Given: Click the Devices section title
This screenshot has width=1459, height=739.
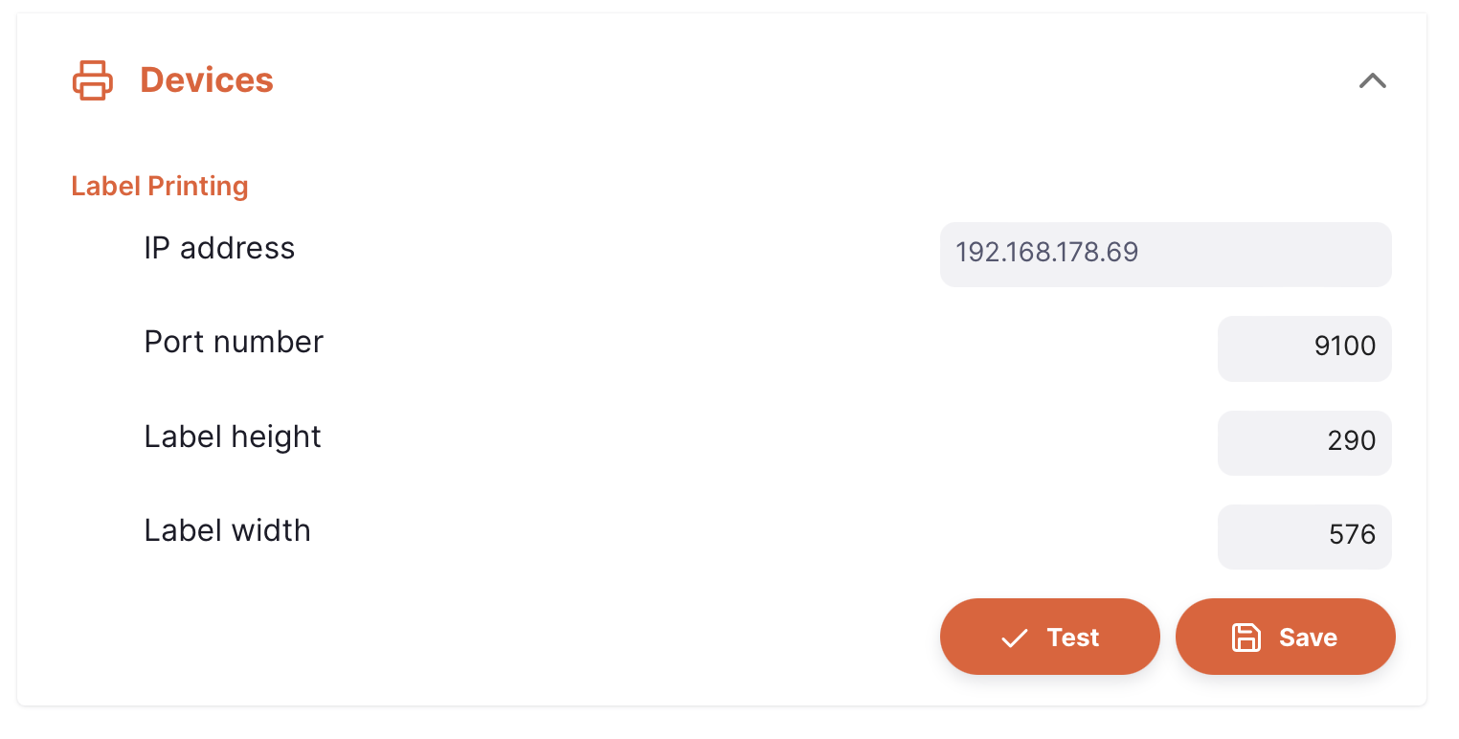Looking at the screenshot, I should [x=207, y=80].
